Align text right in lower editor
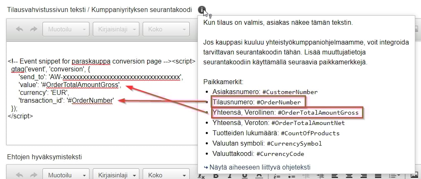The image size is (421, 179). click(x=364, y=176)
